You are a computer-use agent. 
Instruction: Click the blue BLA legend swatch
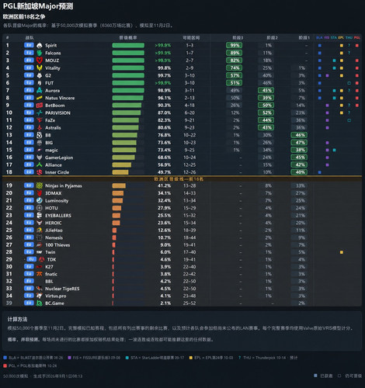(x=5, y=358)
